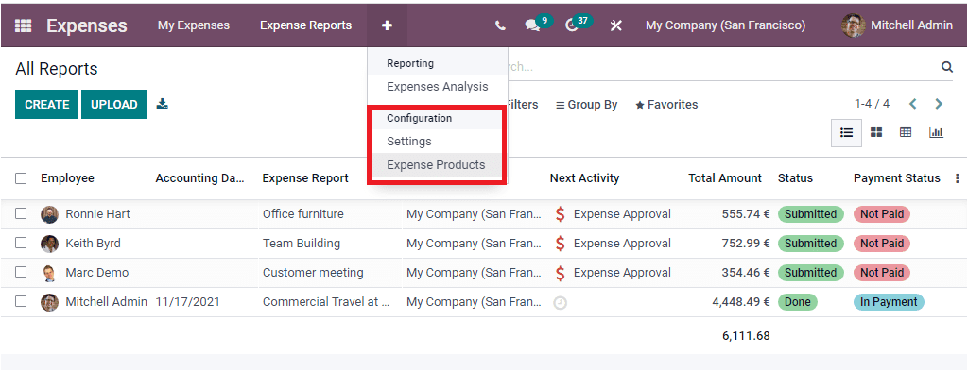Click the Mitchell Admin avatar

(x=854, y=25)
